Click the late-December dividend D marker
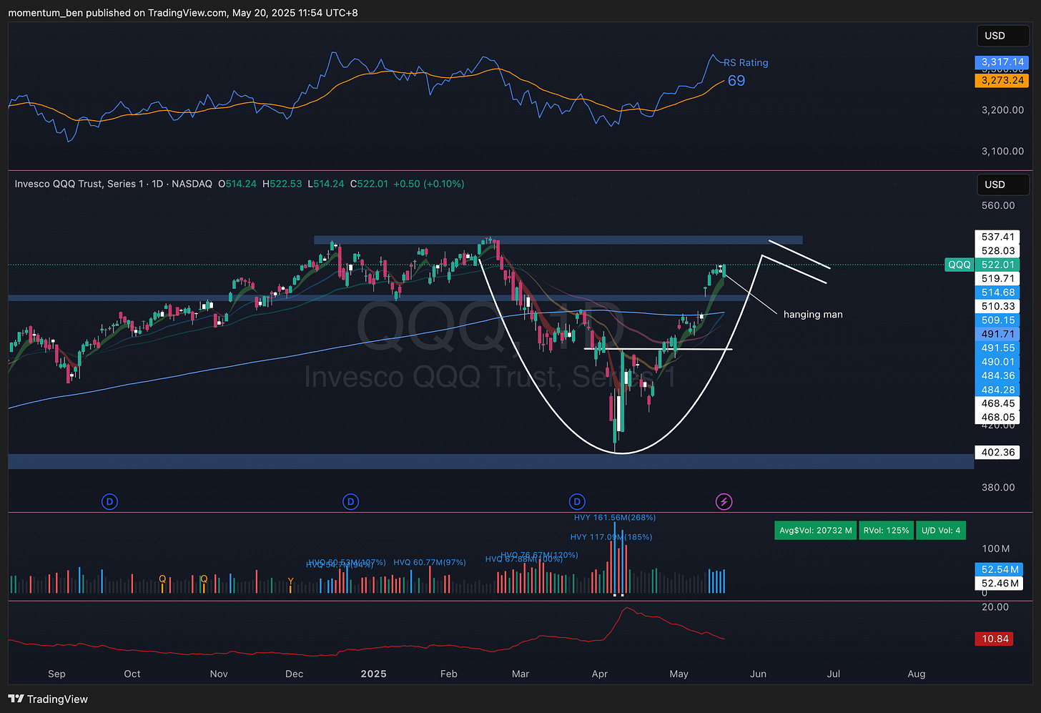Screen dimensions: 1041x713 pos(350,502)
